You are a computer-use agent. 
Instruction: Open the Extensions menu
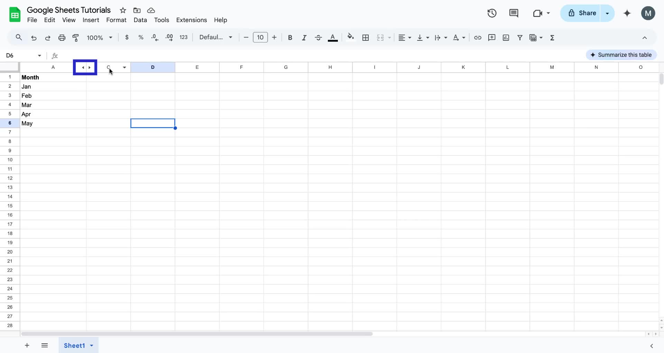pyautogui.click(x=192, y=20)
